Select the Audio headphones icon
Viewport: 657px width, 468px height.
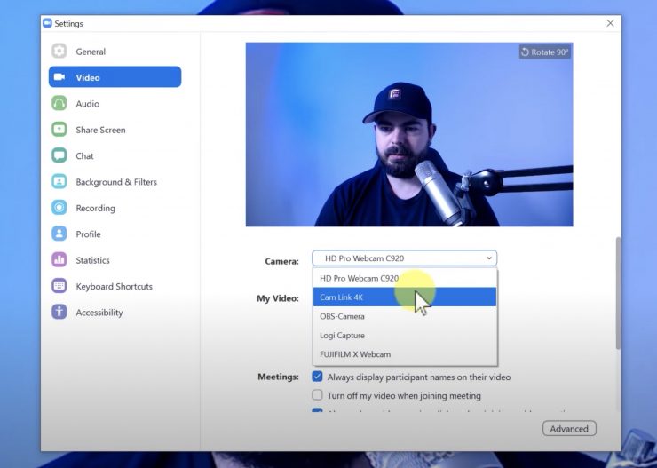[59, 104]
